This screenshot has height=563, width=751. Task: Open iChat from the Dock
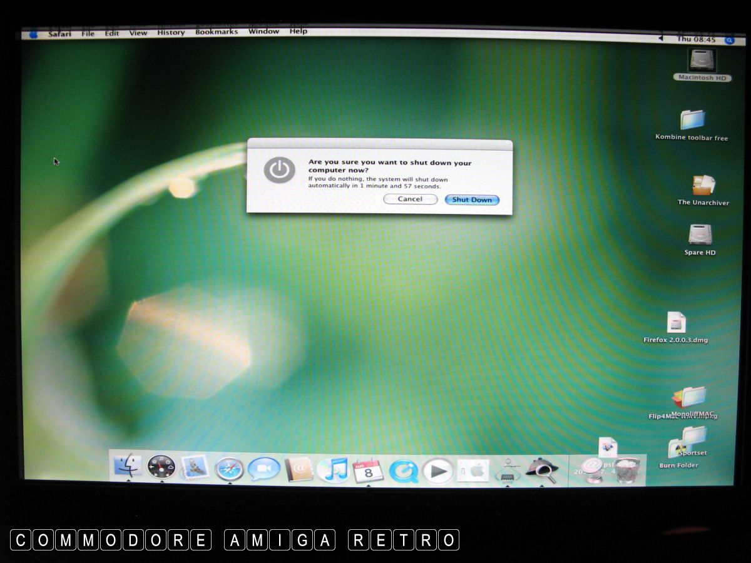click(x=263, y=469)
